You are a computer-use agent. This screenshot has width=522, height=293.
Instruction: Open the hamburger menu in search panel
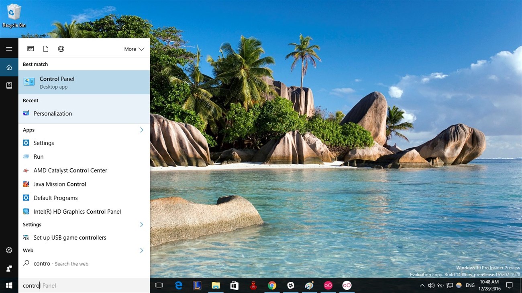(9, 49)
